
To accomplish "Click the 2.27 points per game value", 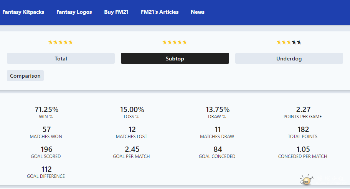I will tap(303, 110).
